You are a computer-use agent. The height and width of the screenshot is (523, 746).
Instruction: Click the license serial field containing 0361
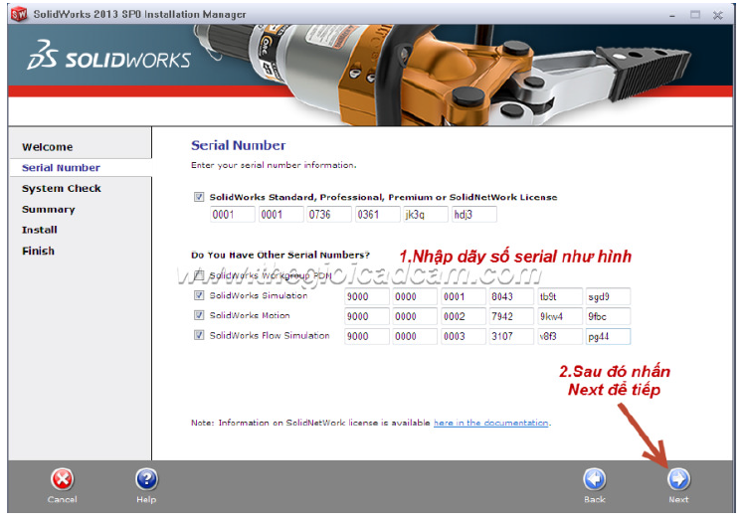378,215
